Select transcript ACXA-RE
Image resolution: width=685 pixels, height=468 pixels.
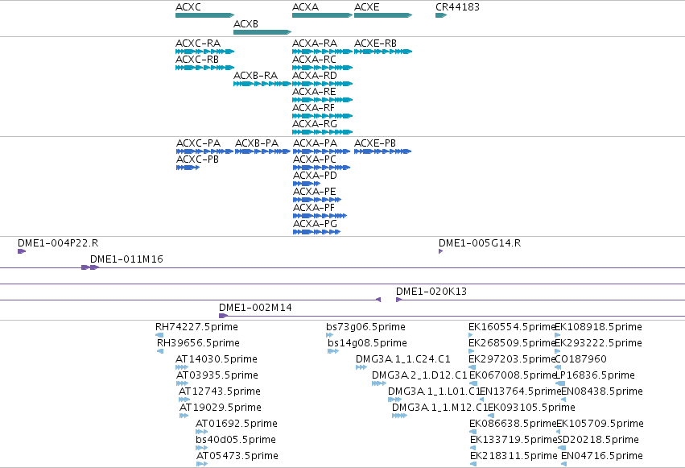pos(323,100)
